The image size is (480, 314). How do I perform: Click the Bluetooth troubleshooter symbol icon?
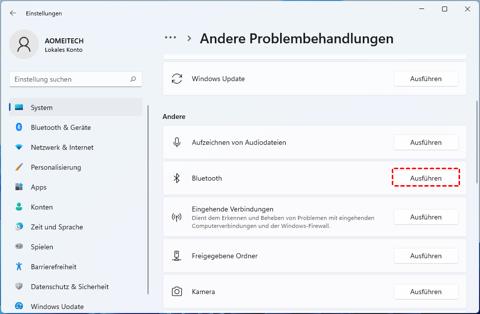tap(176, 178)
